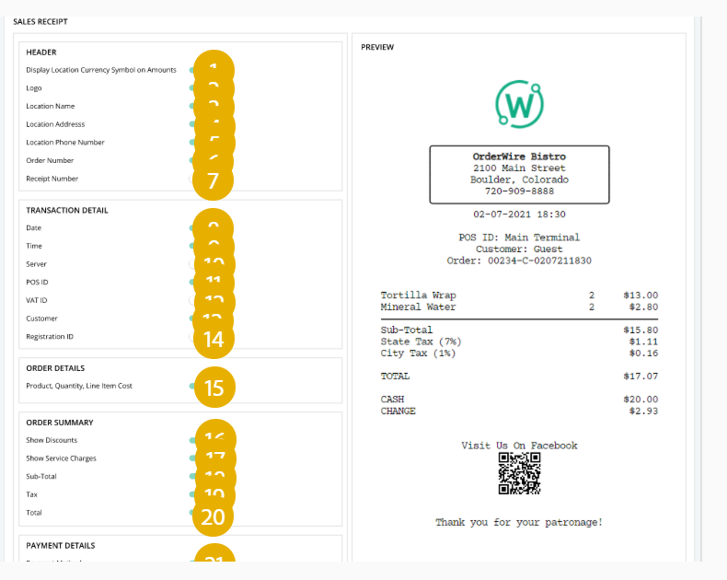Click the SALES RECEIPT heading
The height and width of the screenshot is (580, 727).
(40, 22)
